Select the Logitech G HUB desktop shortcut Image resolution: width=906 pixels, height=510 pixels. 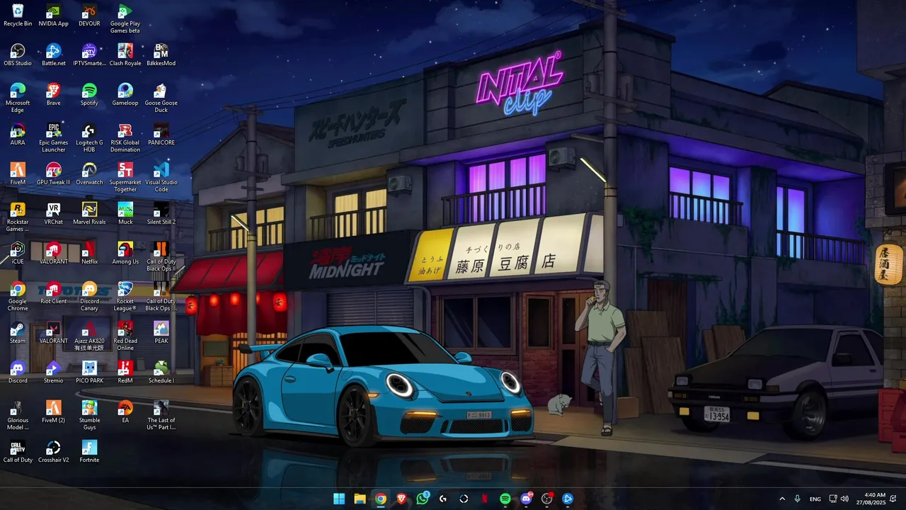(89, 137)
